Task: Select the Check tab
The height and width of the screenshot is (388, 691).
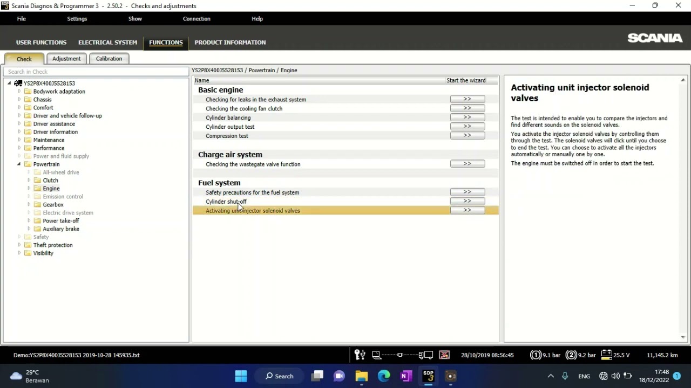Action: coord(24,59)
